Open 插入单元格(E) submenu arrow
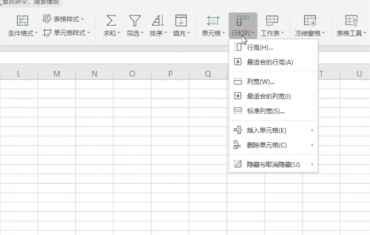The width and height of the screenshot is (370, 235). click(312, 130)
